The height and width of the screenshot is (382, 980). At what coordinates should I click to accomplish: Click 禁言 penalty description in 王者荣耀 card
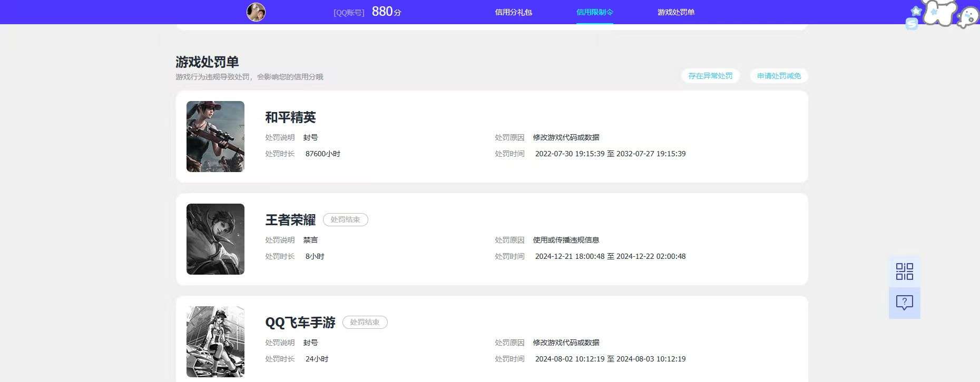310,240
